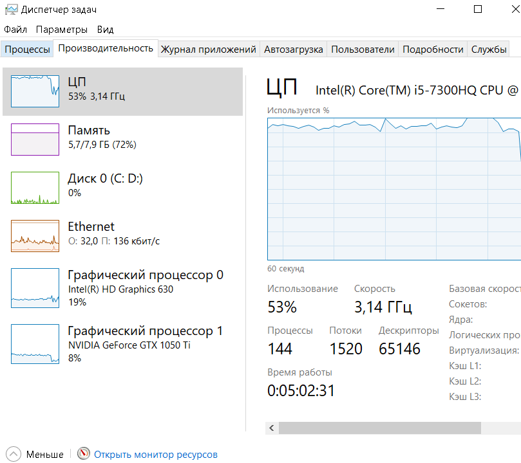Viewport: 521px width, 463px height.
Task: Go to the Пользователи tab
Action: click(363, 50)
